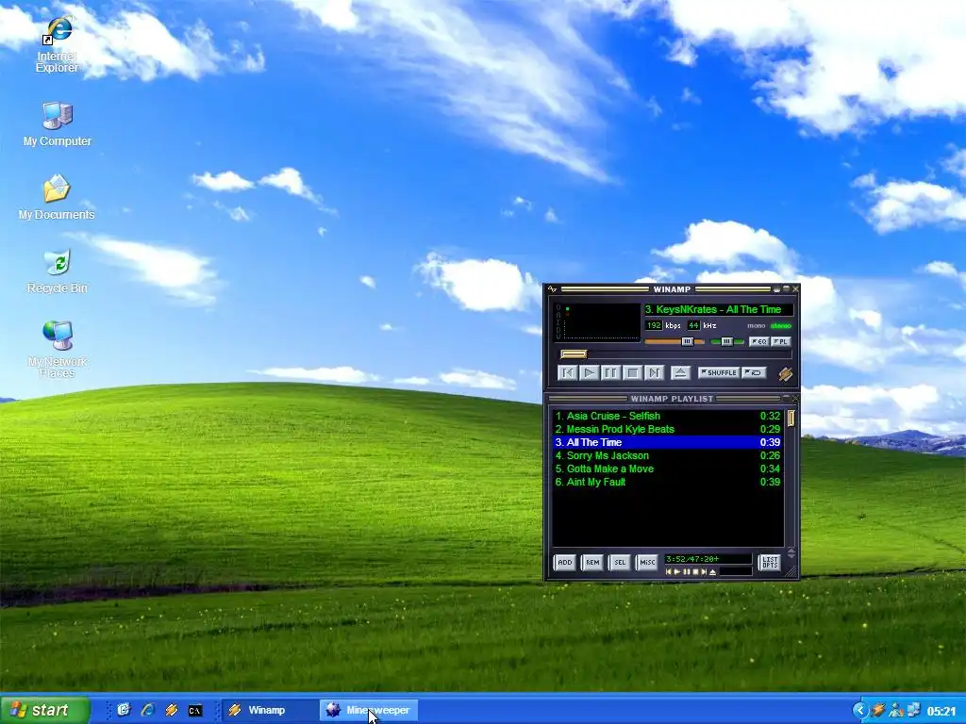This screenshot has height=724, width=966.
Task: Click the 44 kHz sample rate display
Action: [x=693, y=325]
